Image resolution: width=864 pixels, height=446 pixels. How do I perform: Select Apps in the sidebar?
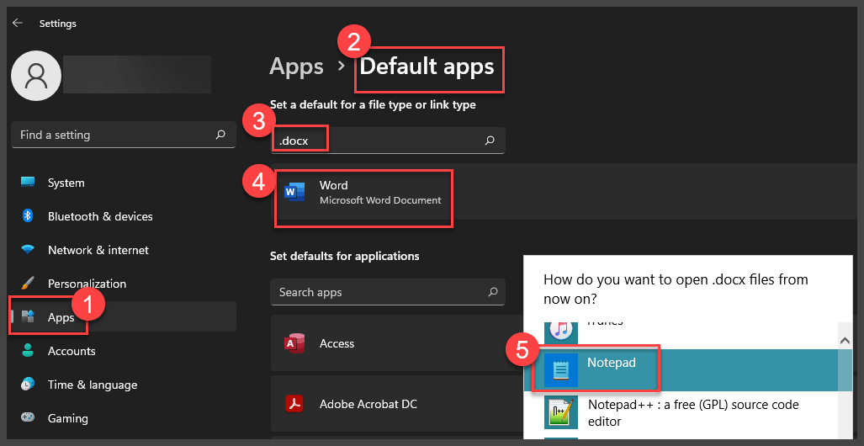pos(124,317)
